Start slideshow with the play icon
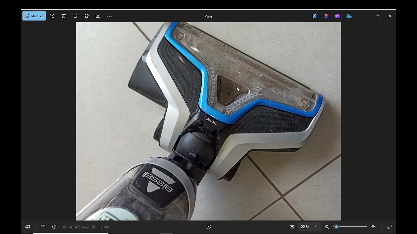 [x=98, y=16]
